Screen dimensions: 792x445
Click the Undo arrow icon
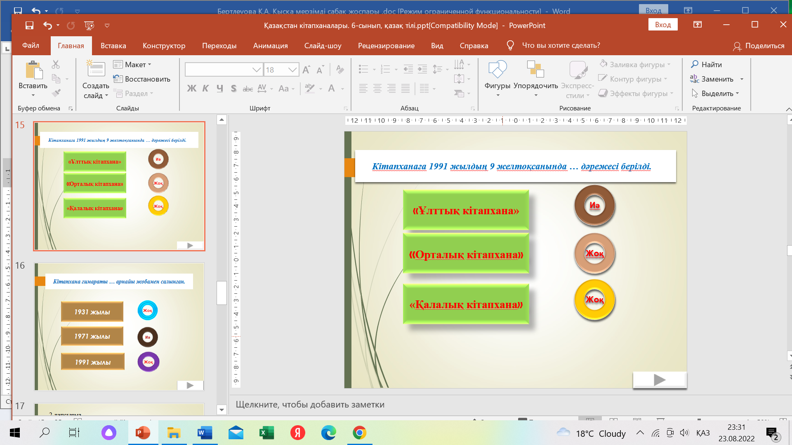click(x=47, y=26)
